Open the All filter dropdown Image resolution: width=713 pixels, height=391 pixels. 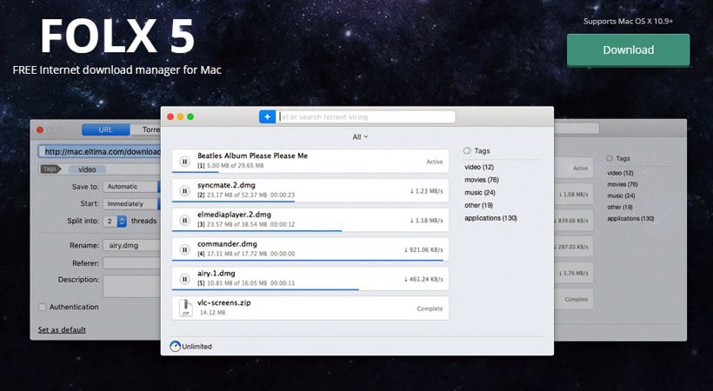pyautogui.click(x=360, y=137)
